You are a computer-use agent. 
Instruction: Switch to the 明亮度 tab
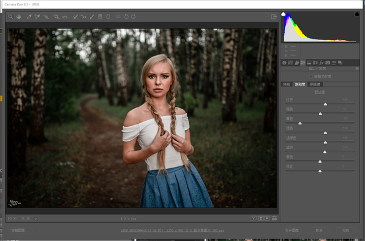315,84
